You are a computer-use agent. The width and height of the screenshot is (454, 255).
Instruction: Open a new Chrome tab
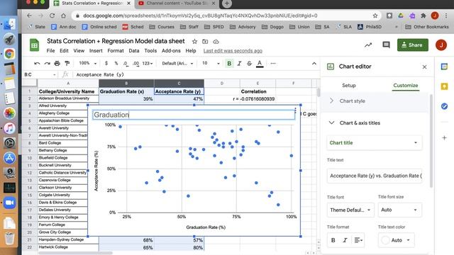pyautogui.click(x=227, y=4)
